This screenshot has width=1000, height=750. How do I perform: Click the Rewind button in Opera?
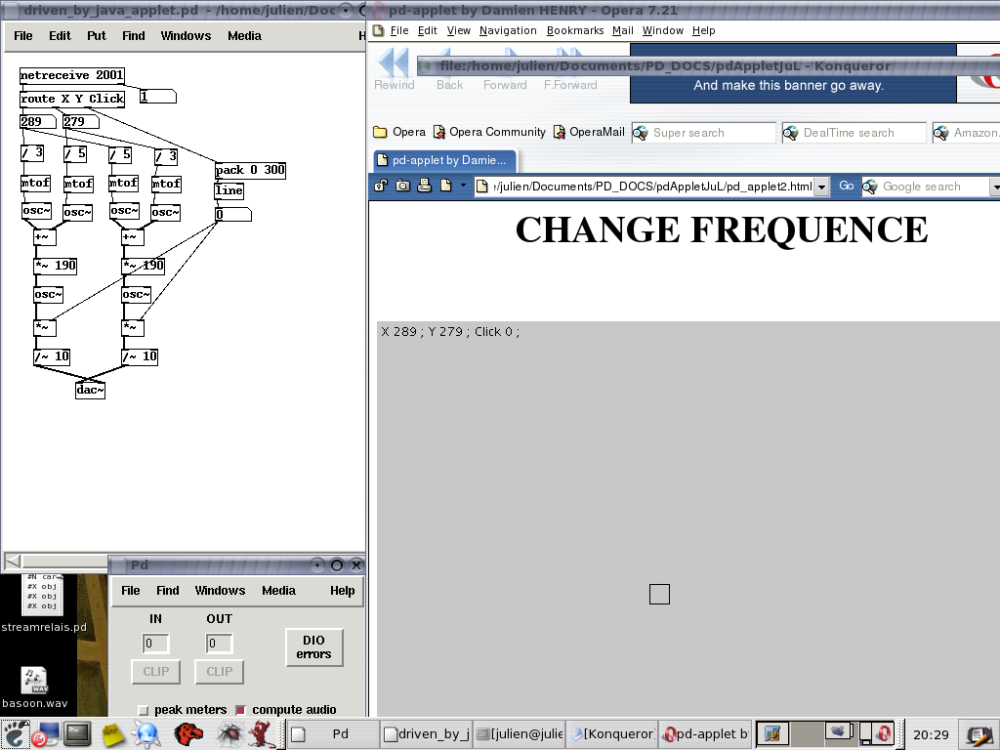[394, 68]
